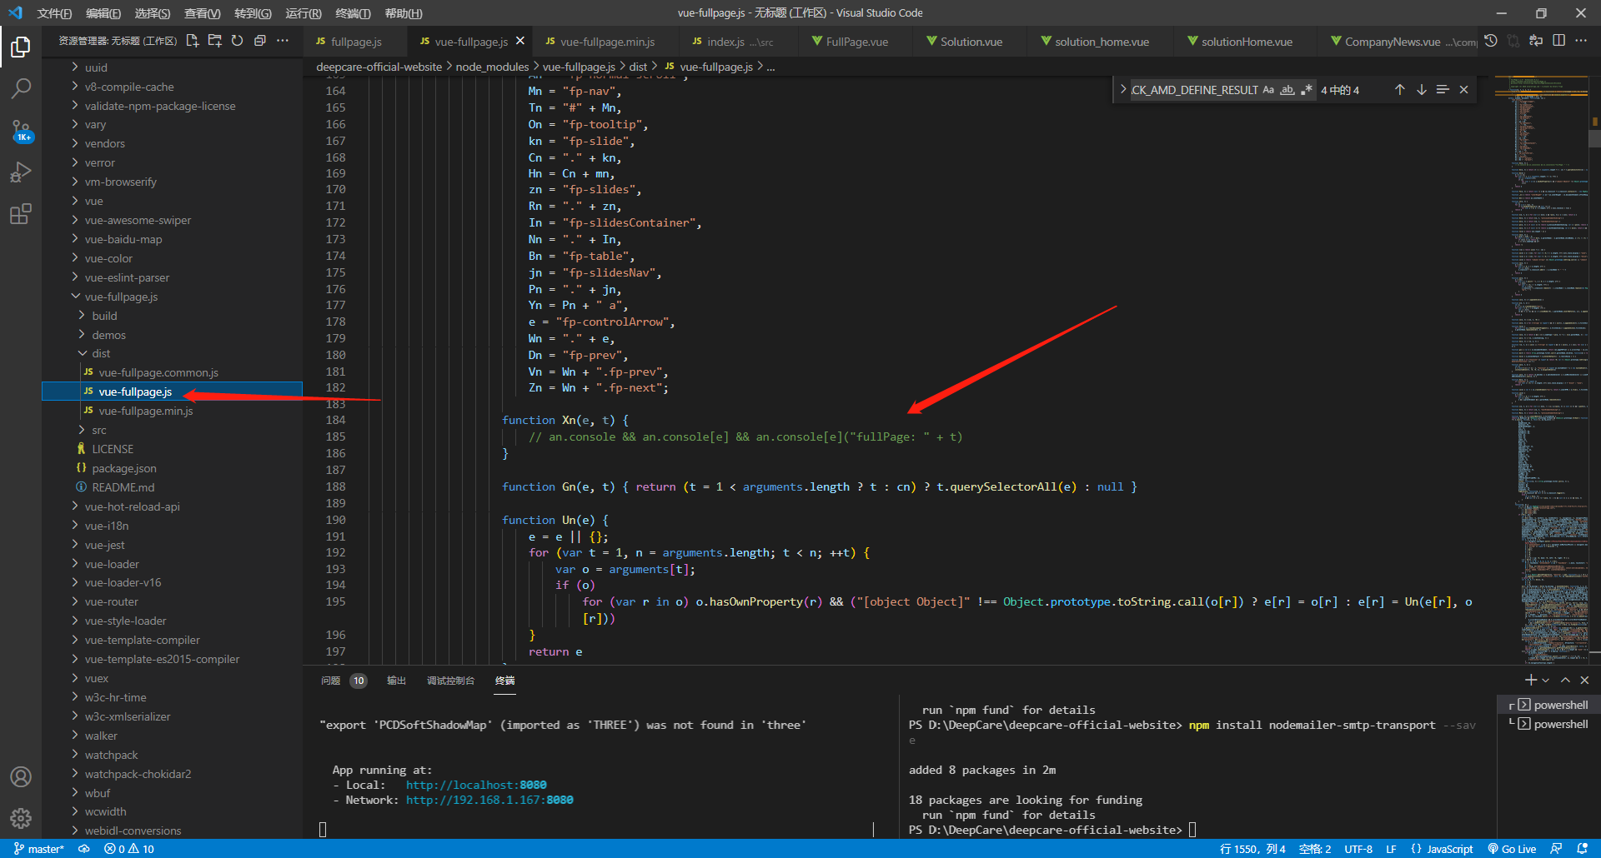
Task: Open Source Control view showing 1K+ changes
Action: pos(21,131)
